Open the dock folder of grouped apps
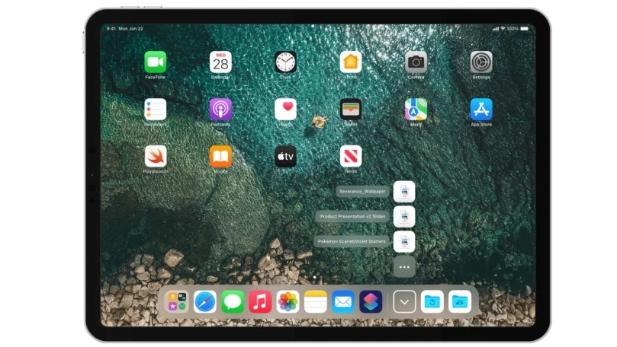 point(177,301)
